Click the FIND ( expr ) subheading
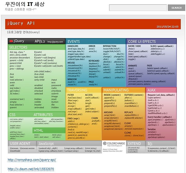 [73, 118]
